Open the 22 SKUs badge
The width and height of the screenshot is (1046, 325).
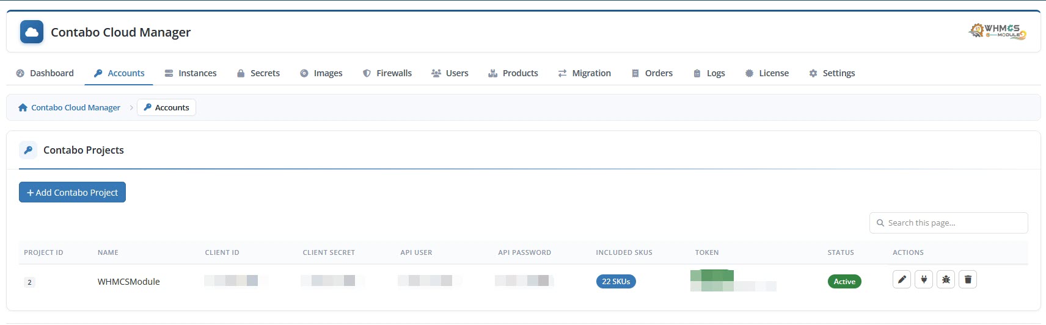[x=616, y=282]
